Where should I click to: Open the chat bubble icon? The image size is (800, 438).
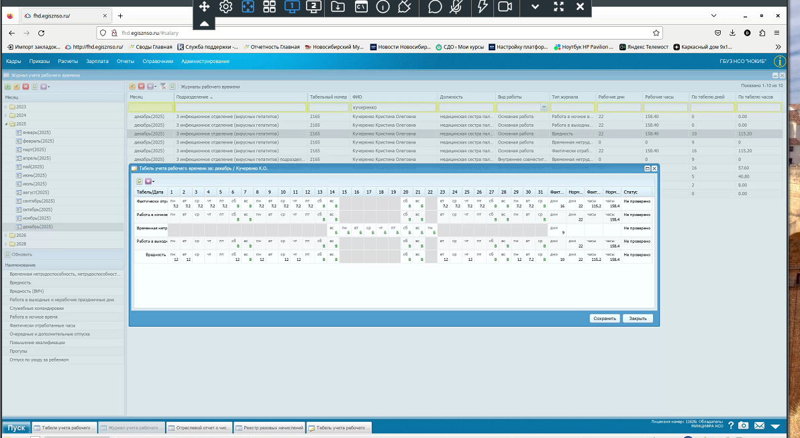435,7
